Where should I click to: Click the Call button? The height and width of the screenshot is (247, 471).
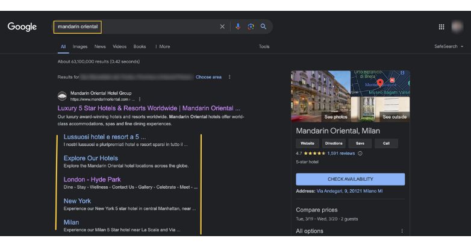386,143
